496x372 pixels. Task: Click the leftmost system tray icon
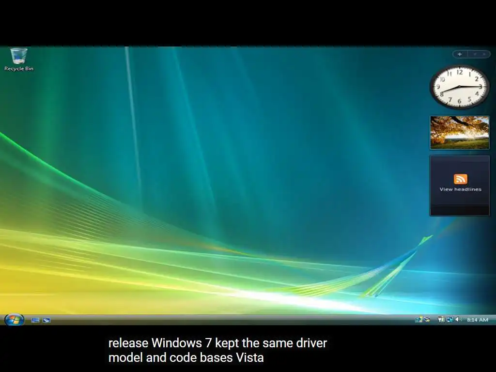pos(418,320)
